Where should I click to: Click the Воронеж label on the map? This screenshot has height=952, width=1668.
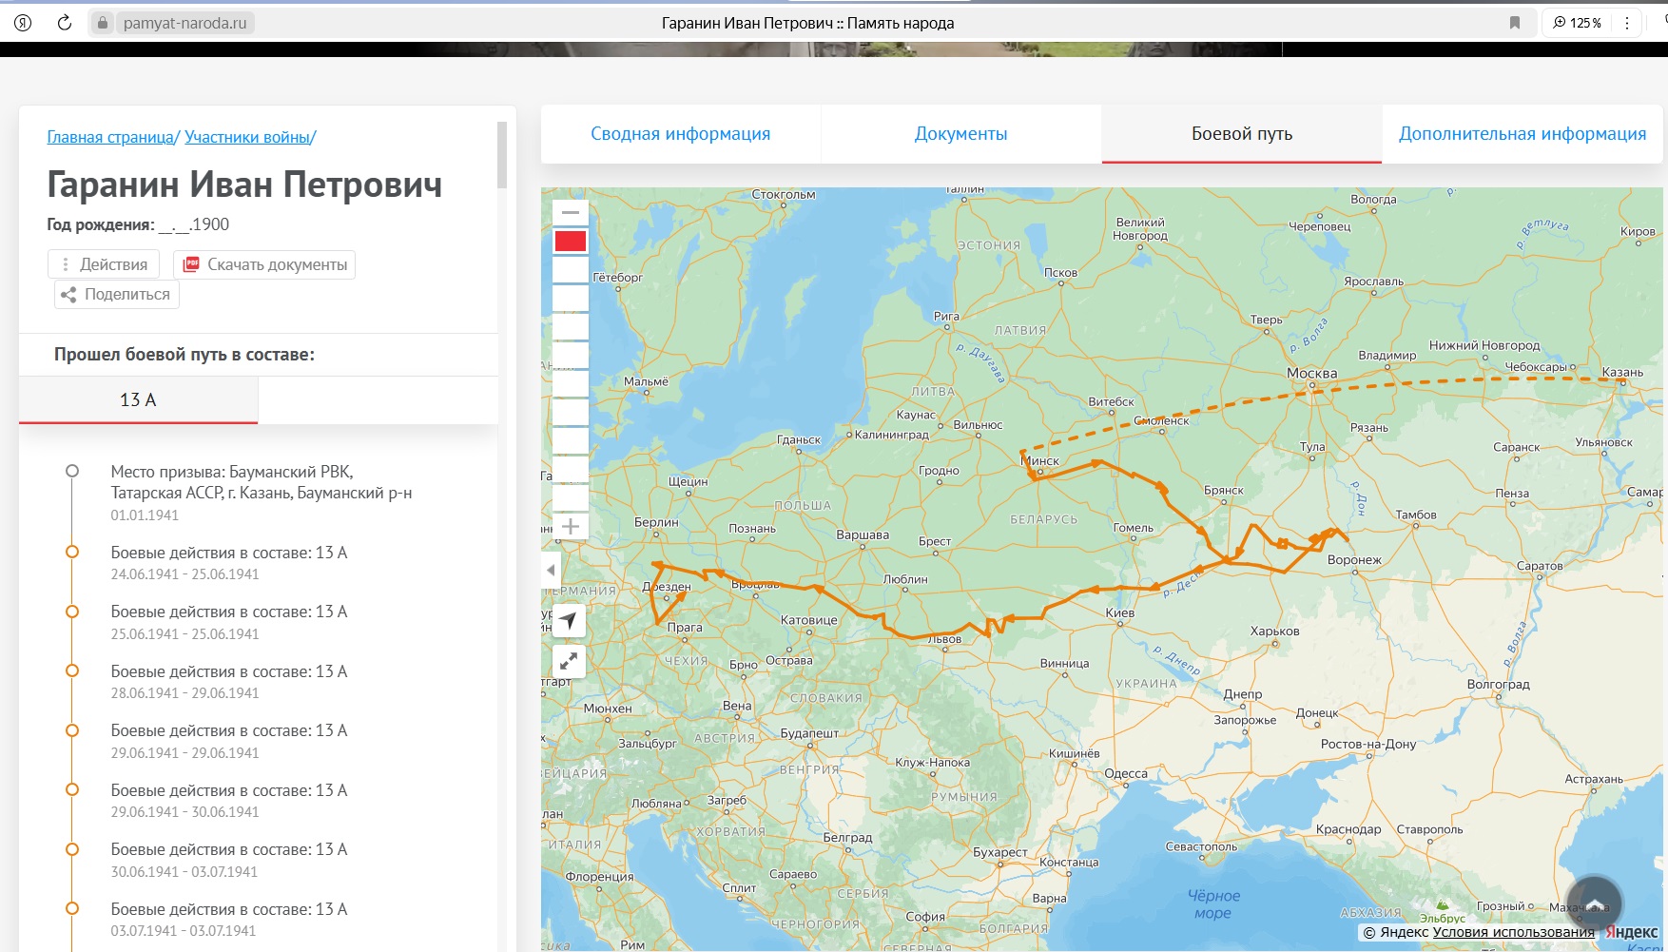[1354, 560]
